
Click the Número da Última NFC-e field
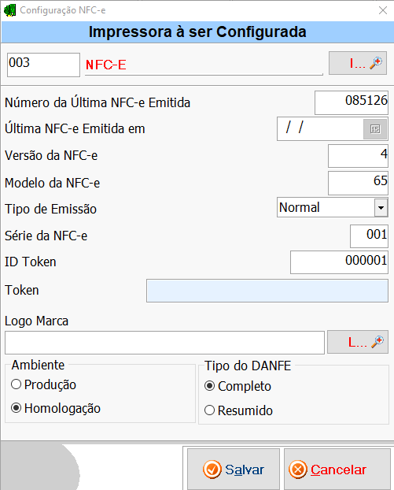pyautogui.click(x=352, y=103)
